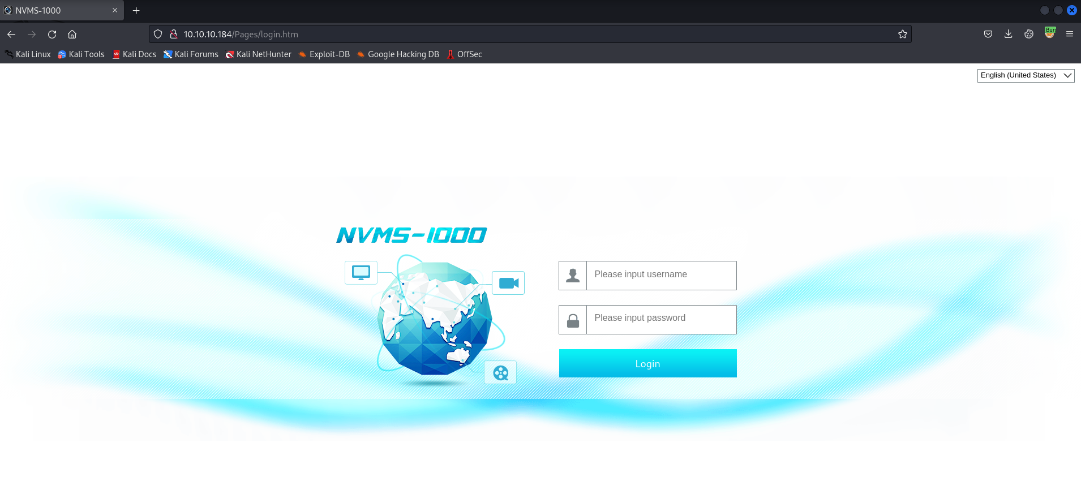The width and height of the screenshot is (1081, 494).
Task: Click the tracking protection shield icon
Action: (x=158, y=35)
